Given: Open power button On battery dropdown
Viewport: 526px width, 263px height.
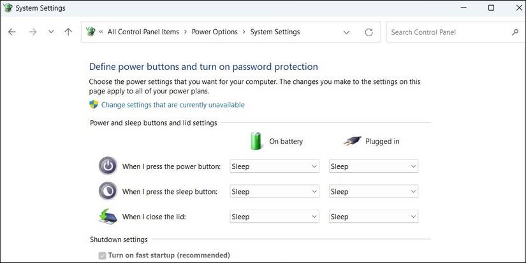Looking at the screenshot, I should [274, 166].
